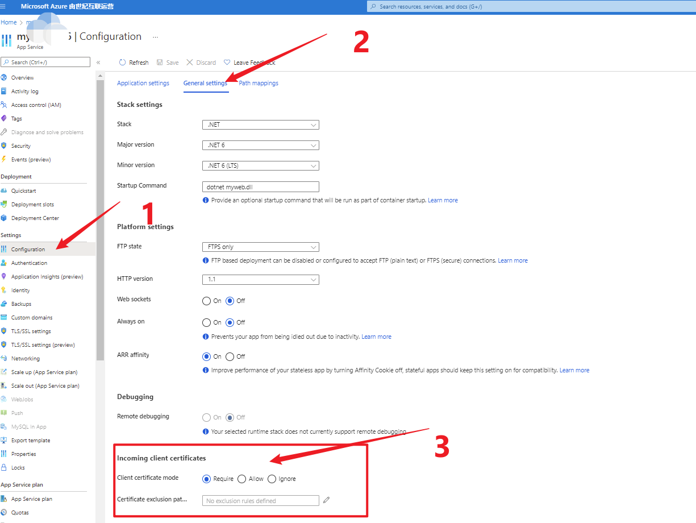Set ARR affinity to Off

(x=230, y=357)
